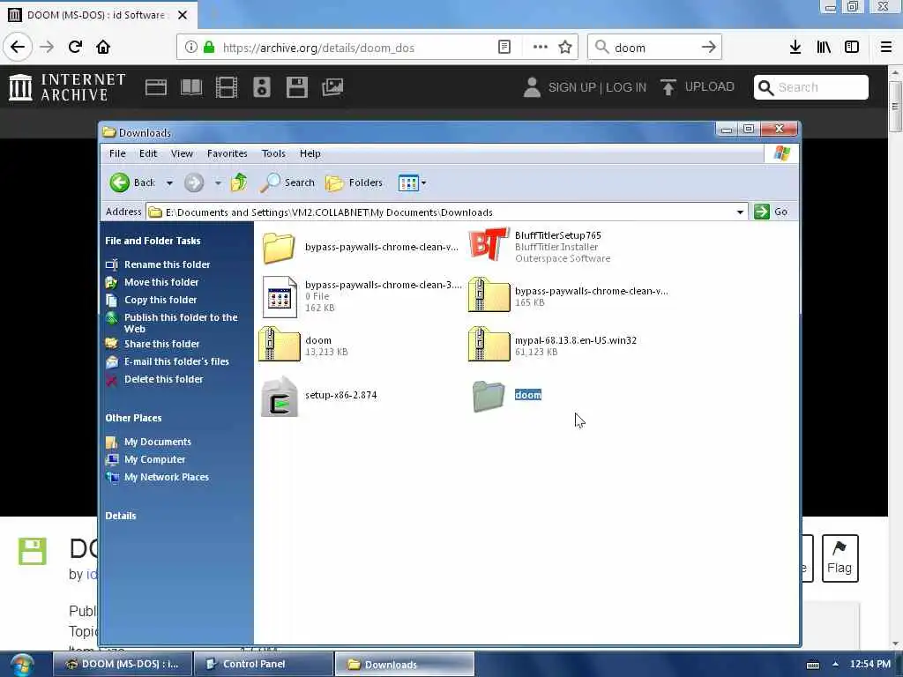The width and height of the screenshot is (903, 677).
Task: Go up one folder level
Action: click(238, 182)
